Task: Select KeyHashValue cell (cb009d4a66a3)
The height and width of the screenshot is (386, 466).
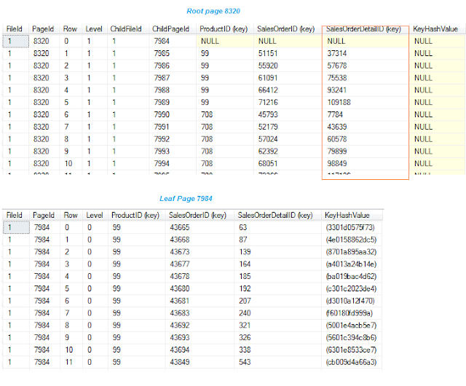Action: [x=352, y=362]
